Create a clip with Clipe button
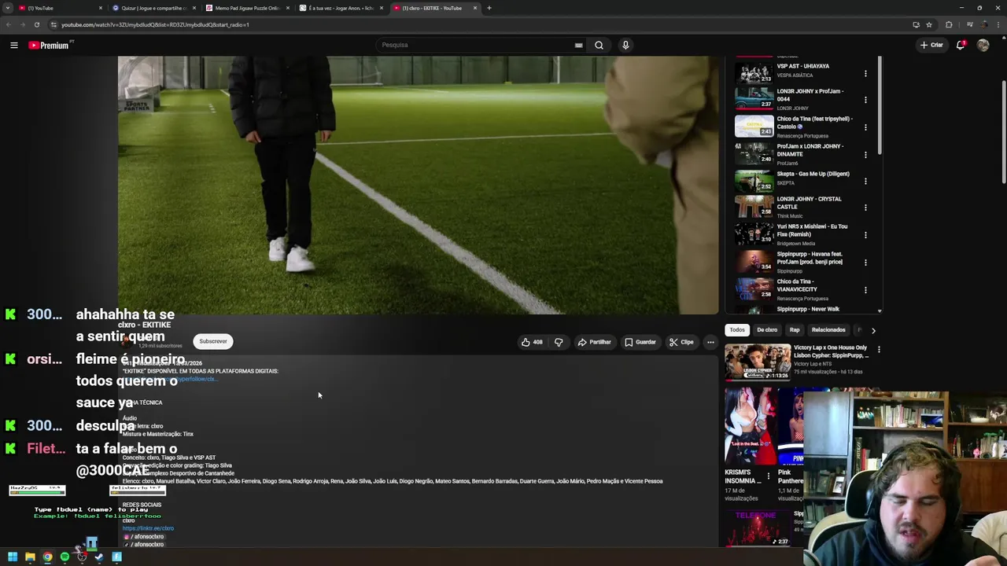Image resolution: width=1007 pixels, height=566 pixels. (x=681, y=342)
